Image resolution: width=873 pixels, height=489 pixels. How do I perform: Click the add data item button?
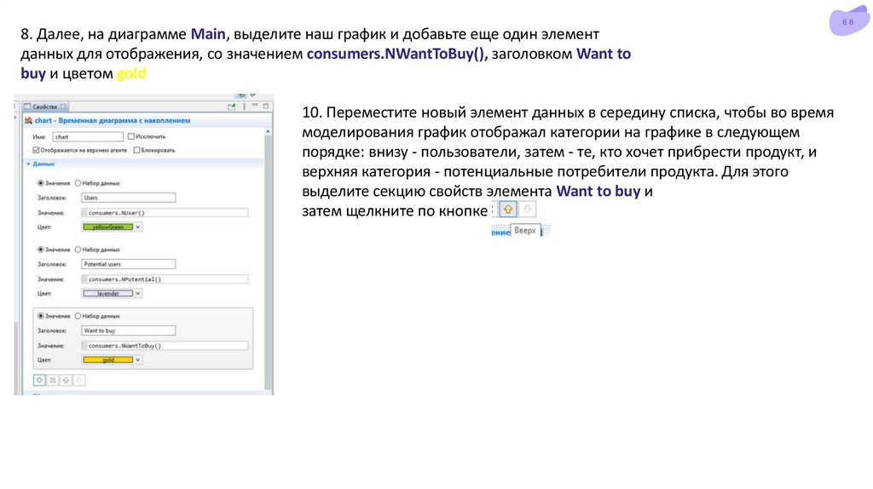[39, 380]
